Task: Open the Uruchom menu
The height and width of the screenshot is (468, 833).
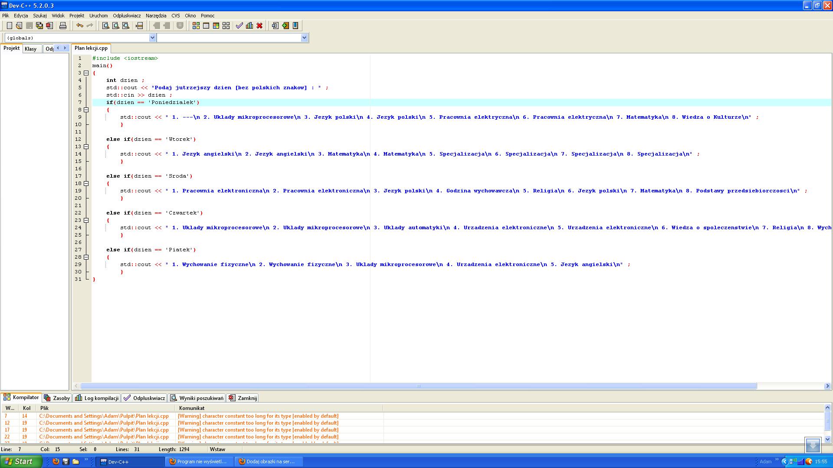Action: coord(98,16)
